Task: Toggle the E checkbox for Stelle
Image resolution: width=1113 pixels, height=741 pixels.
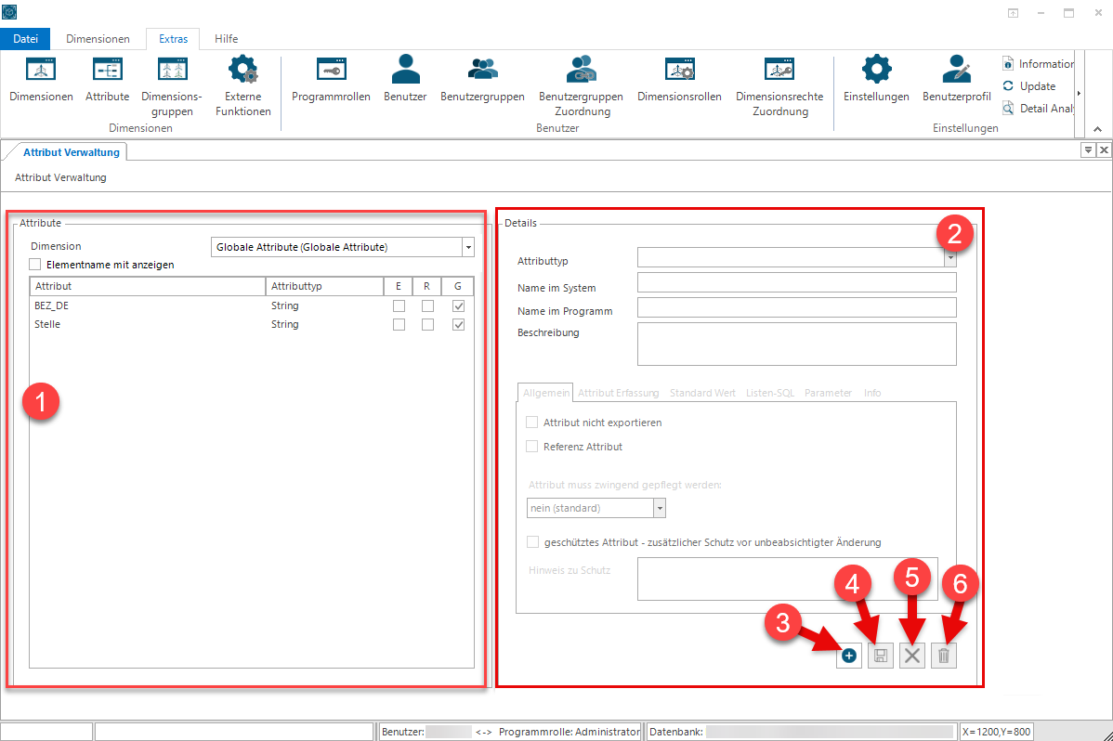Action: [399, 324]
